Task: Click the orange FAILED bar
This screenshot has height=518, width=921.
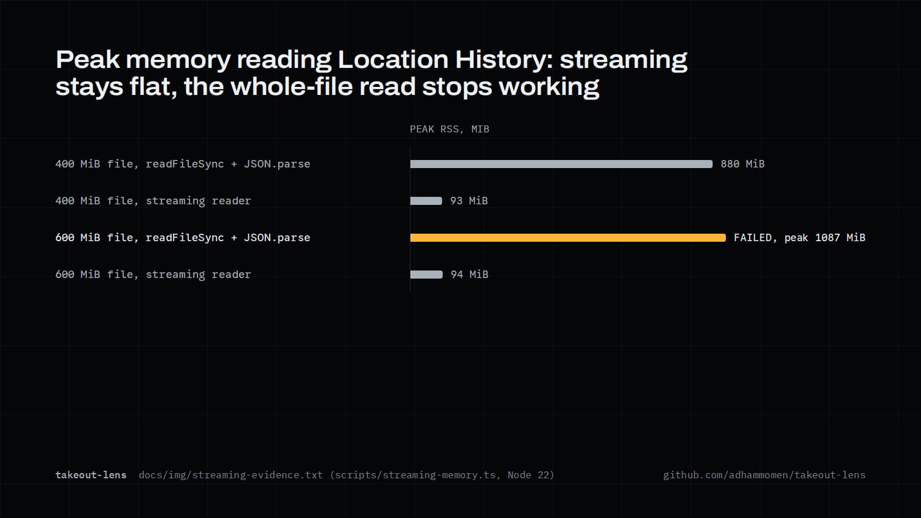Action: point(568,238)
